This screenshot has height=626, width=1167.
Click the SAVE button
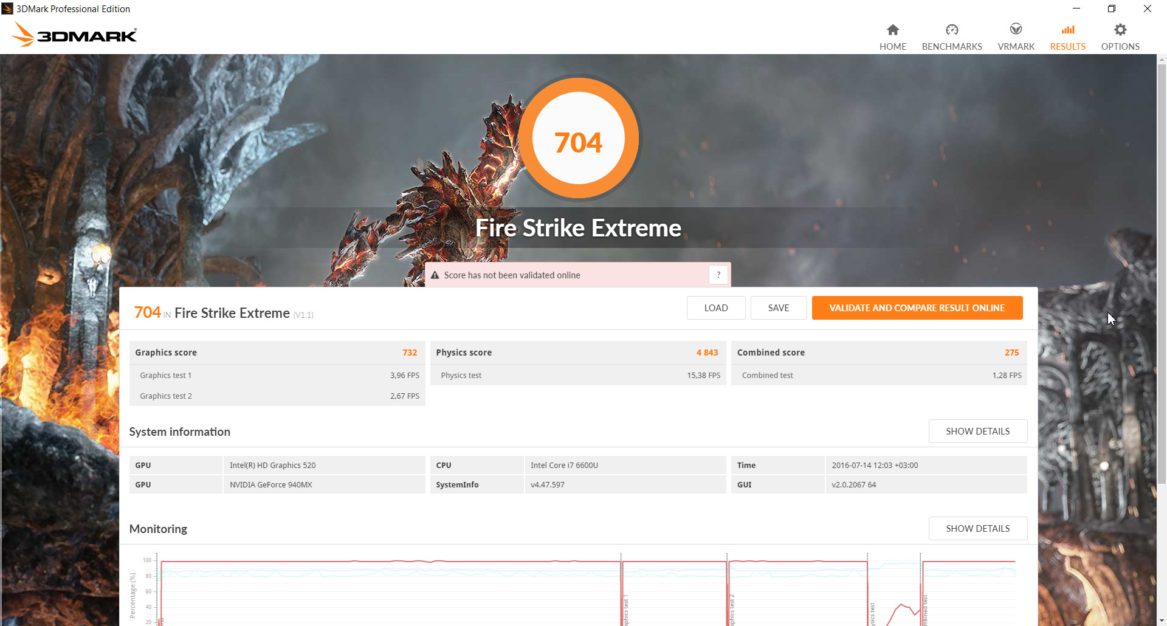[x=779, y=308]
